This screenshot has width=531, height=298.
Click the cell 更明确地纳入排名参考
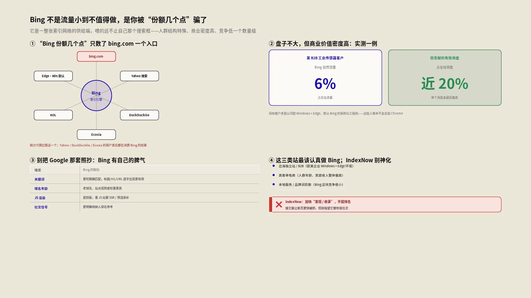point(98,207)
